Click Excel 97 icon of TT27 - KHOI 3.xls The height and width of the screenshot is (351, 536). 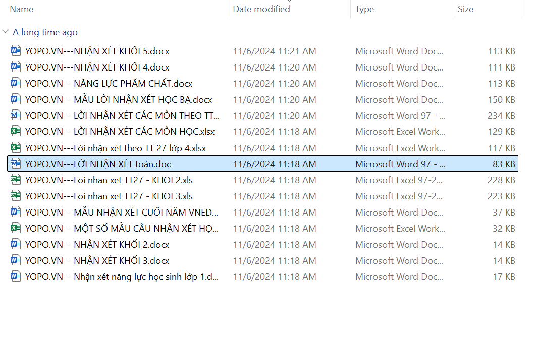click(x=16, y=196)
